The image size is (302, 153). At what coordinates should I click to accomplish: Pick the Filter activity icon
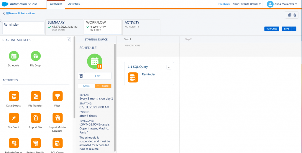57,96
